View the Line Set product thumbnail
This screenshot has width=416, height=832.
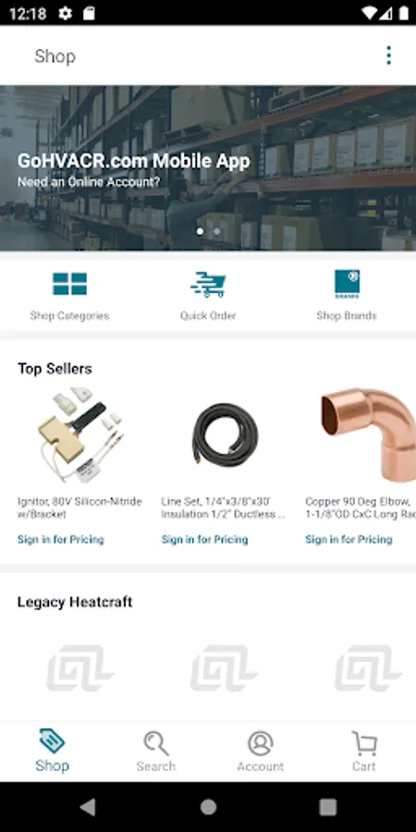pos(225,435)
